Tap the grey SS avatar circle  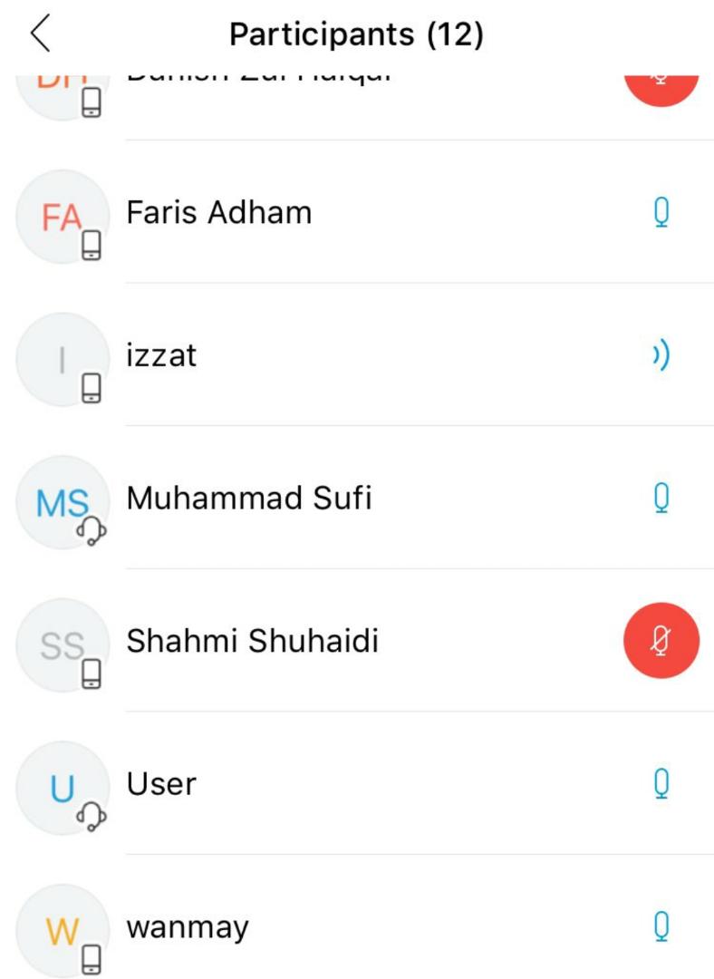tap(63, 645)
